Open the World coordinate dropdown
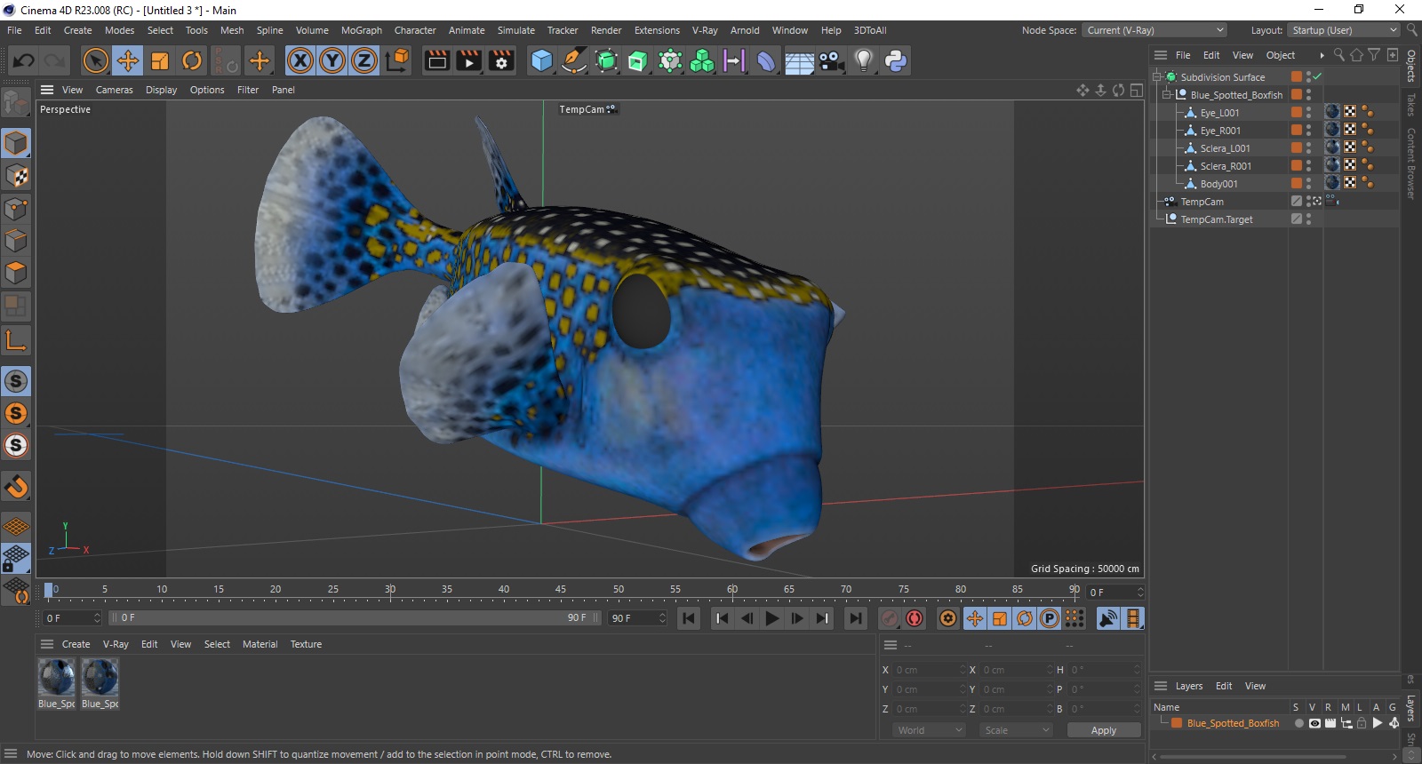Screen dimensions: 1422x764 (928, 730)
